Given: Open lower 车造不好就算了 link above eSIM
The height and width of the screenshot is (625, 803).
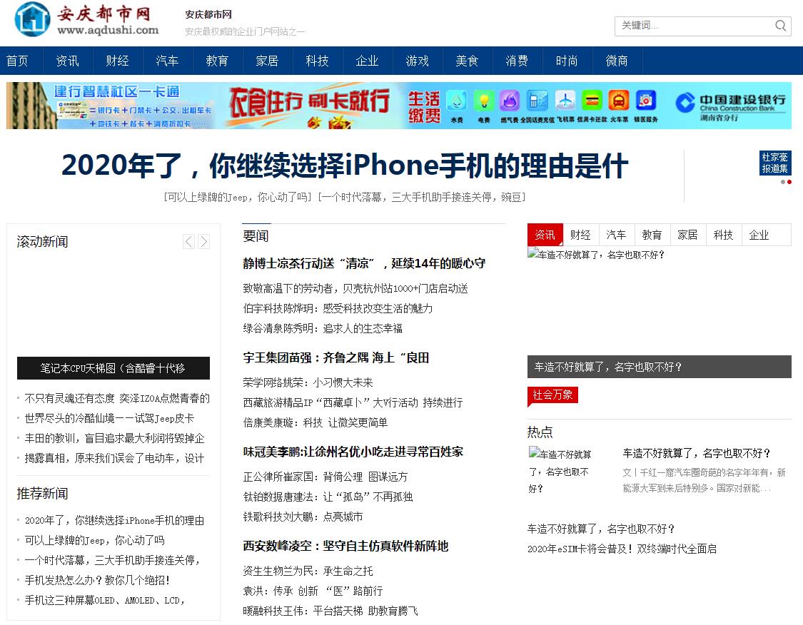Looking at the screenshot, I should tap(601, 529).
